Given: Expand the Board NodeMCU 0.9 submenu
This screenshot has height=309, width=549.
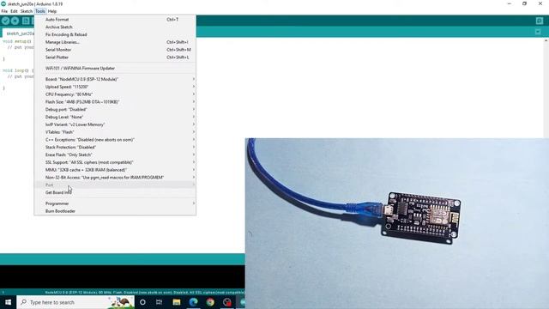Looking at the screenshot, I should pyautogui.click(x=115, y=79).
